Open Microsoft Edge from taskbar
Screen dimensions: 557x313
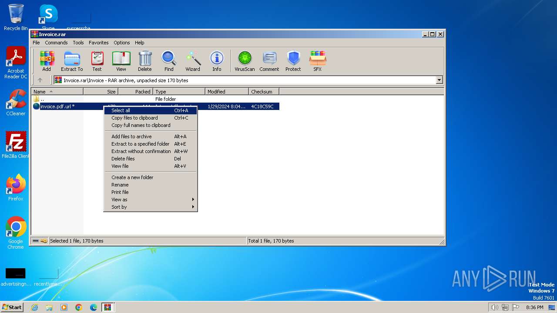click(94, 307)
